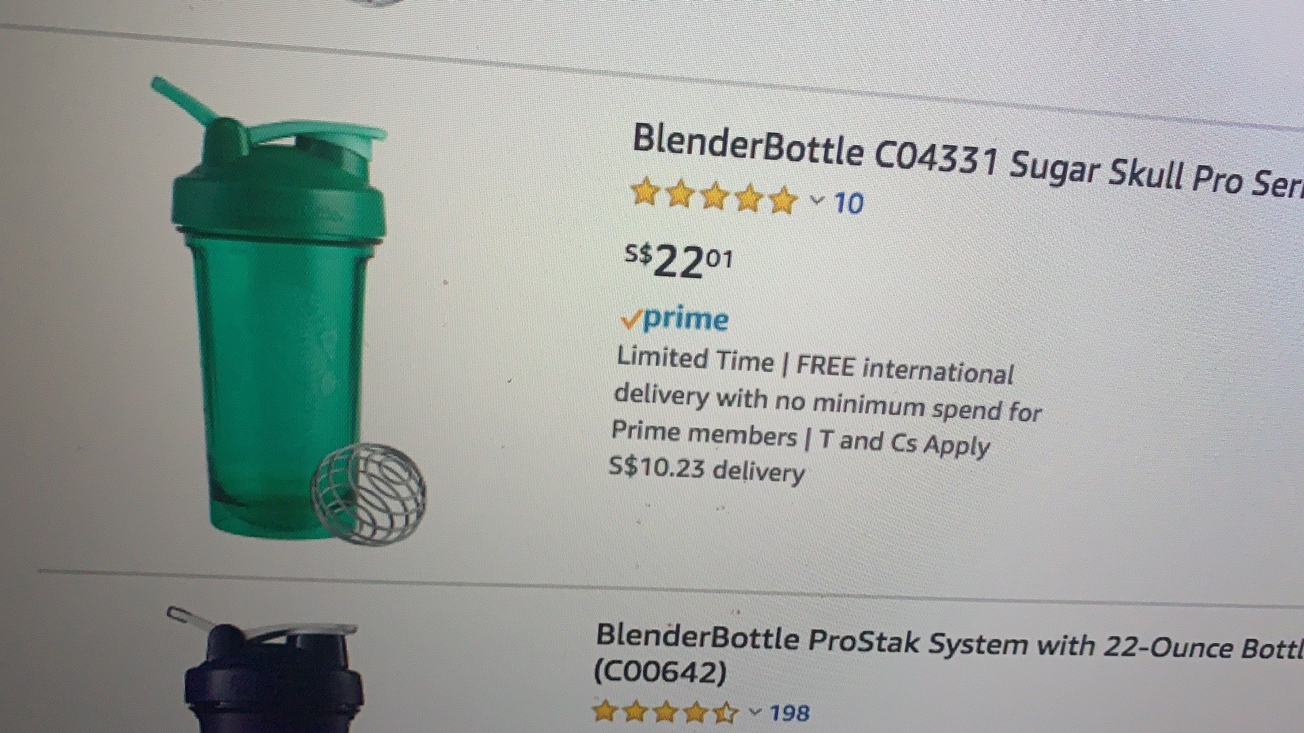The width and height of the screenshot is (1304, 733).
Task: Expand rating dropdown chevron beside 10 reviews
Action: (818, 200)
